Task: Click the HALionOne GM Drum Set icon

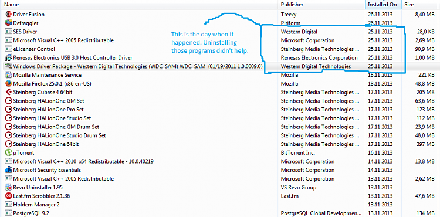Action: [9, 127]
